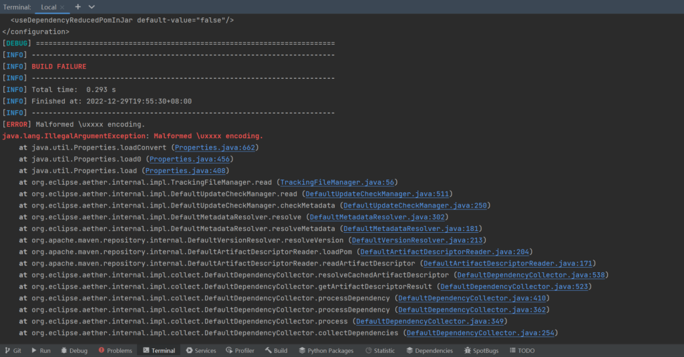The width and height of the screenshot is (684, 357).
Task: Open the Services tool window
Action: (200, 350)
